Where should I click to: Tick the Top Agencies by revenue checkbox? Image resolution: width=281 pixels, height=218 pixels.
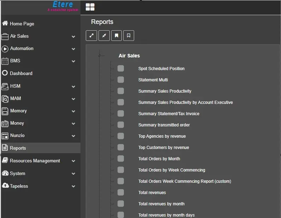point(121,136)
